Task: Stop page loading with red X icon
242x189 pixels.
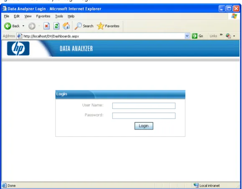Action: pyautogui.click(x=46, y=26)
